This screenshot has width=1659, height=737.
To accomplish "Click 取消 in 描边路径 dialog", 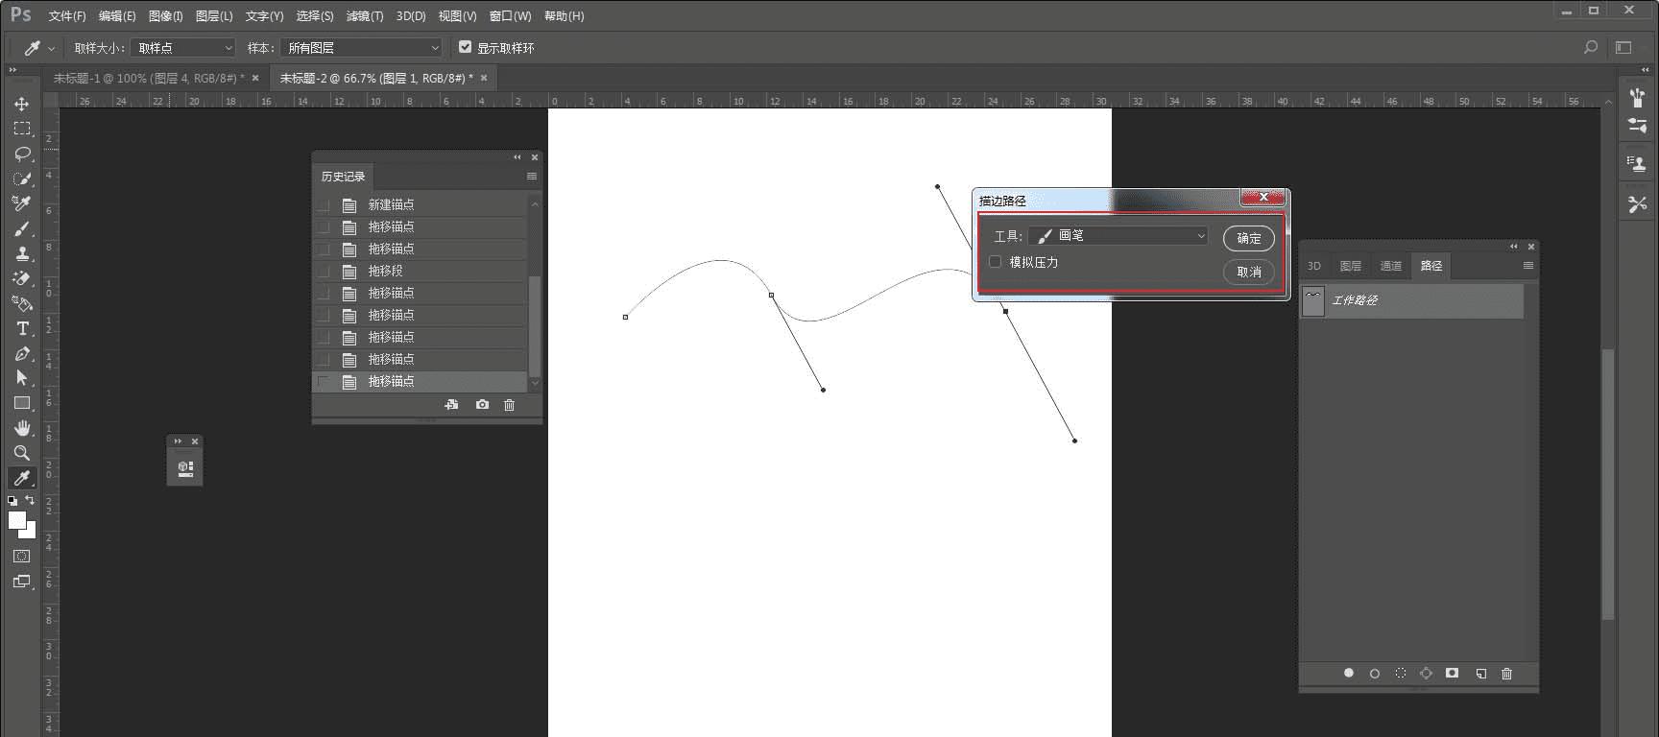I will 1249,272.
